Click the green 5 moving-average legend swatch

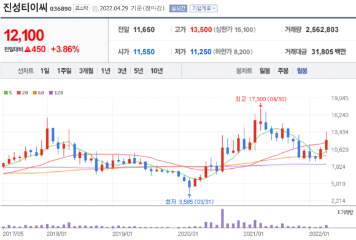6,93
